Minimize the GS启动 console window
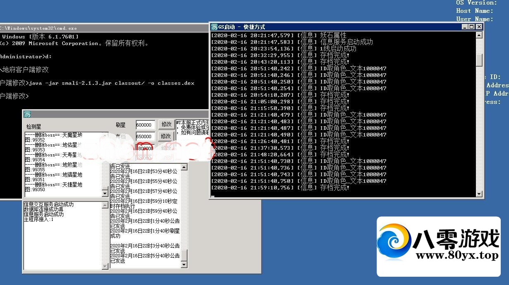509x285 pixels. point(464,27)
